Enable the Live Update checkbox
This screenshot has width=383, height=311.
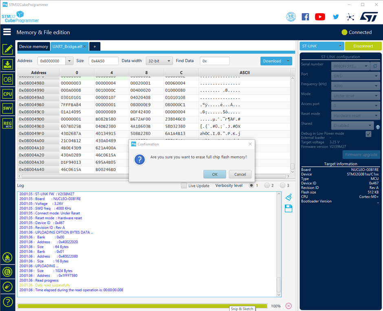(x=184, y=185)
